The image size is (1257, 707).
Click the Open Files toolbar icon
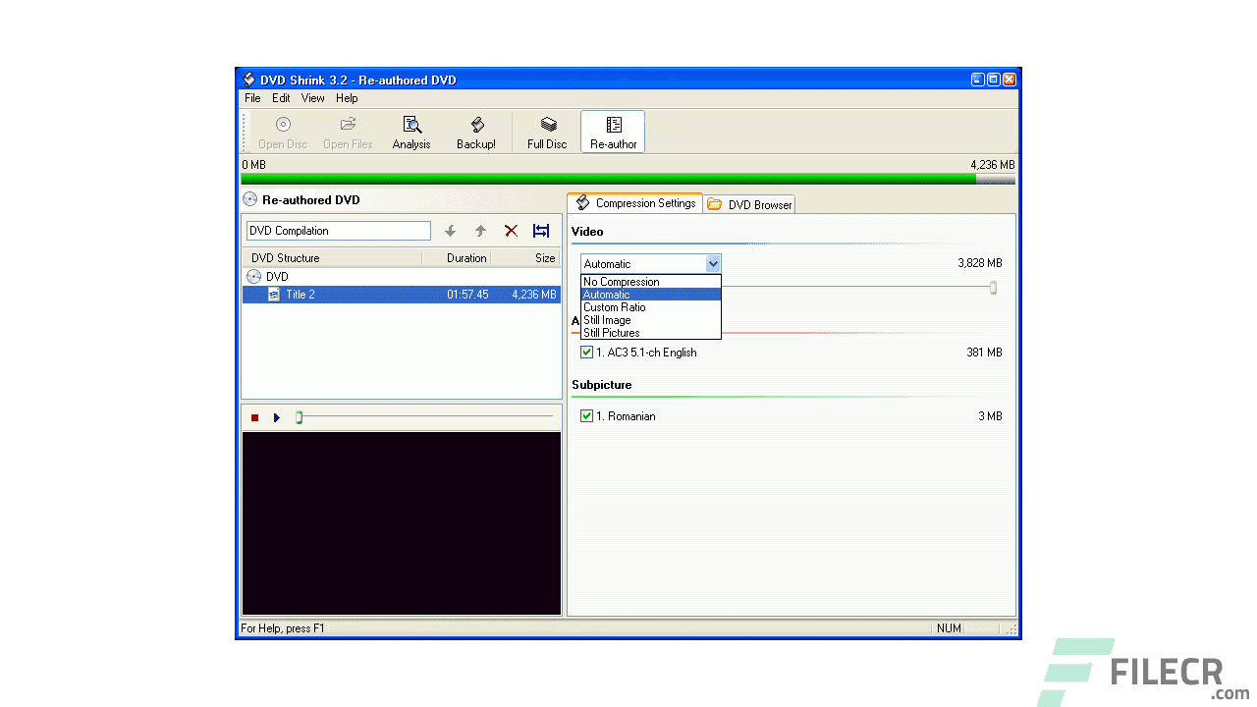click(x=347, y=132)
